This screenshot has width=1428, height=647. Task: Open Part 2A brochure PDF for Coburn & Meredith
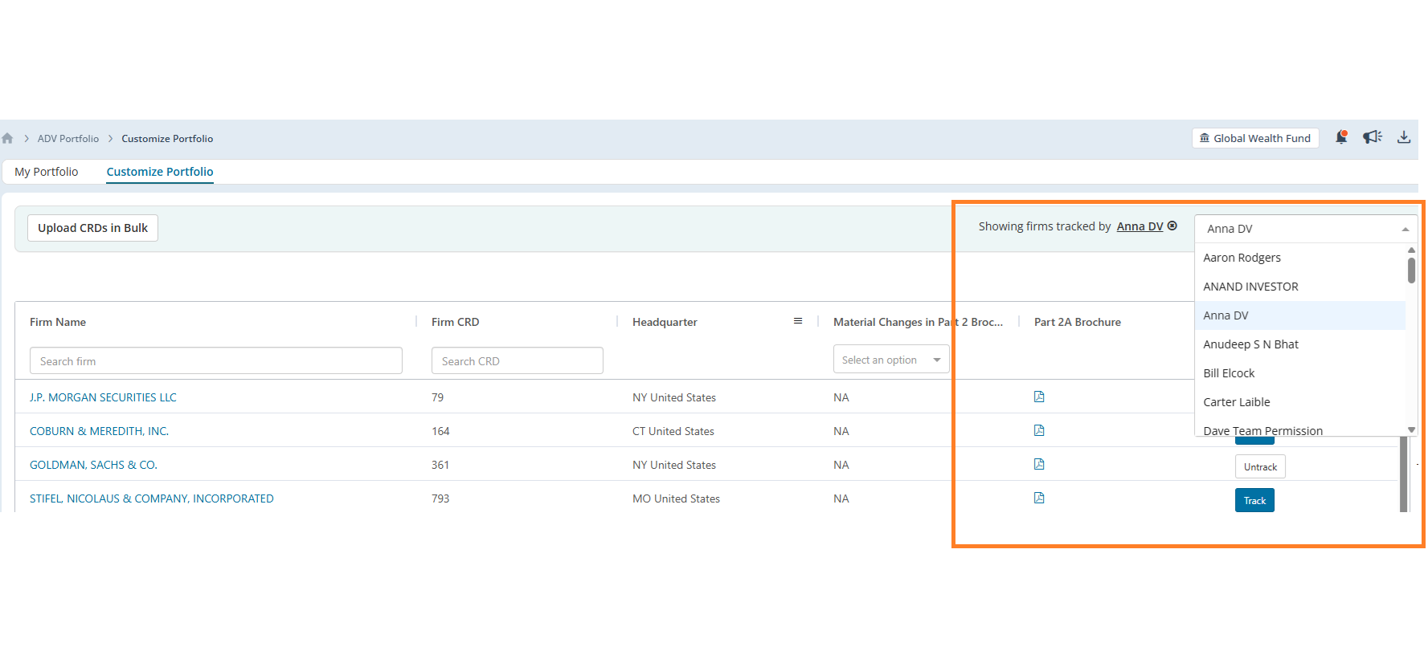[1039, 430]
